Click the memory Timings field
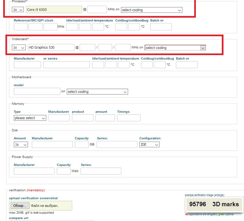Screen dimensions: 244x221 [x=129, y=118]
